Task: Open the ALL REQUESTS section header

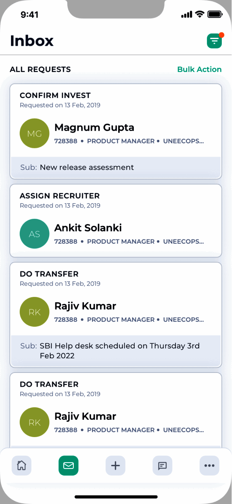Action: coord(40,69)
